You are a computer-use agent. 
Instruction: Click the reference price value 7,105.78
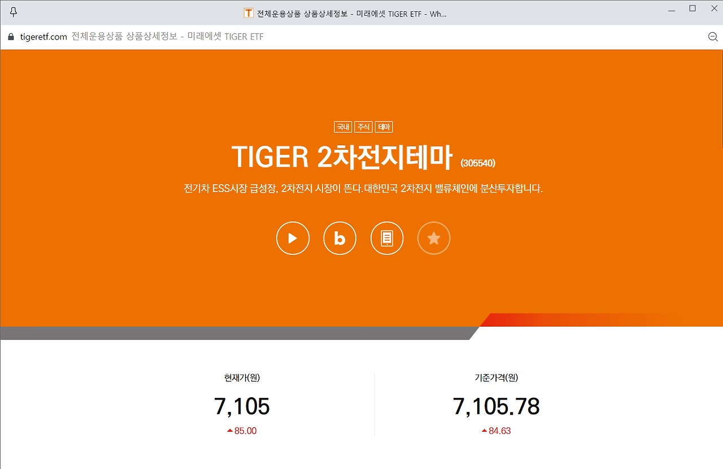pos(496,406)
